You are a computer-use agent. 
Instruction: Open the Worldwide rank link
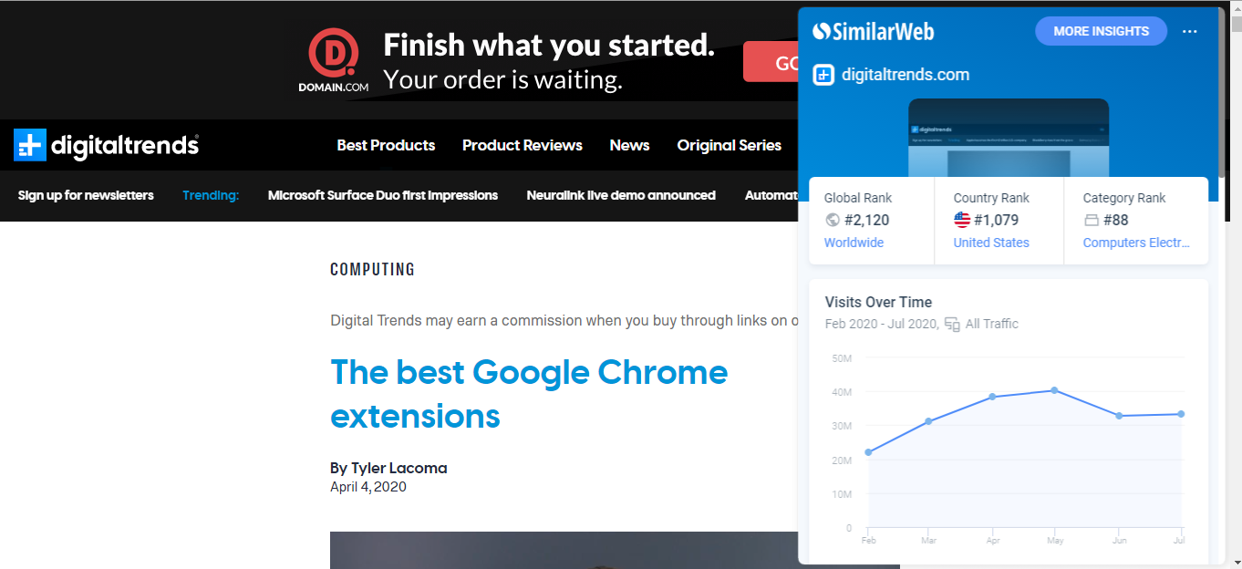click(x=854, y=243)
